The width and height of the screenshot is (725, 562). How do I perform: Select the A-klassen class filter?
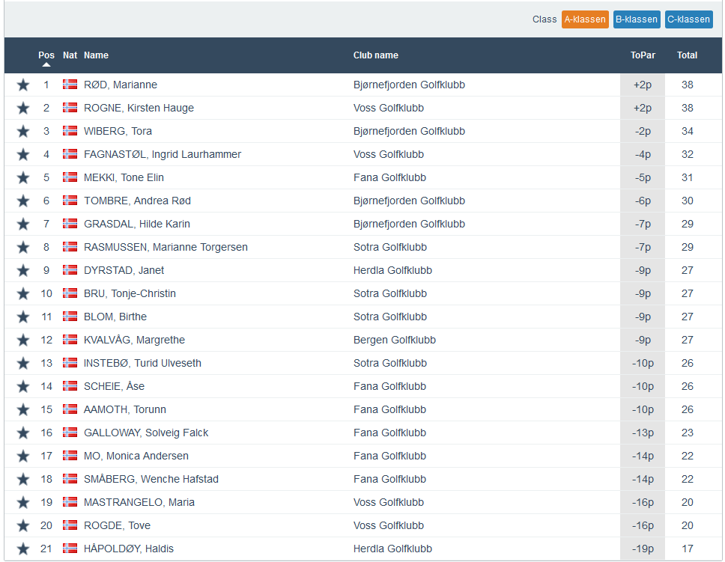tap(585, 19)
